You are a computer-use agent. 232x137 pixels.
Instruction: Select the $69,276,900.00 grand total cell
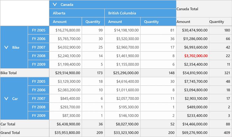click(193, 133)
